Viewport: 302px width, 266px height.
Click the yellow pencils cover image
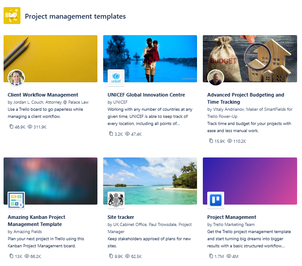pyautogui.click(x=50, y=59)
